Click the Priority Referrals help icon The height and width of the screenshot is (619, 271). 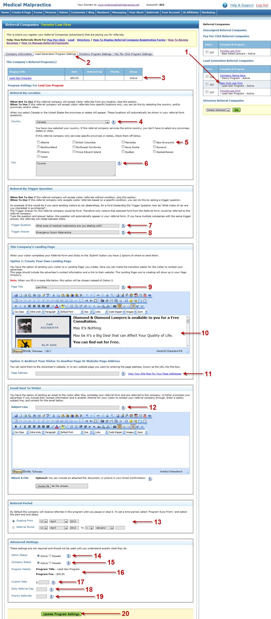tap(51, 596)
